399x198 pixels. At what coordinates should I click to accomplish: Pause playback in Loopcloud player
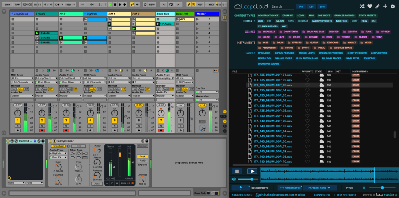(237, 171)
